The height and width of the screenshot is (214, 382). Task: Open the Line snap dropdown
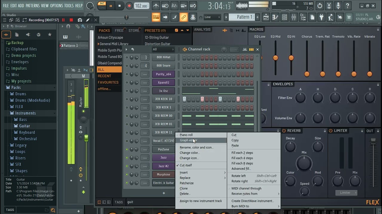[212, 17]
